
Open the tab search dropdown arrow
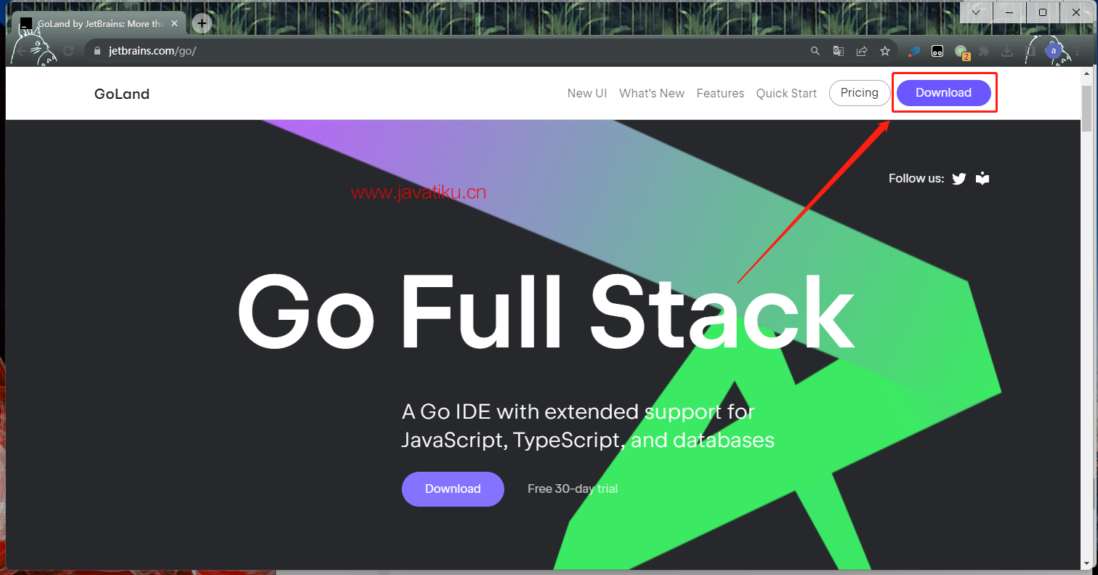(977, 12)
